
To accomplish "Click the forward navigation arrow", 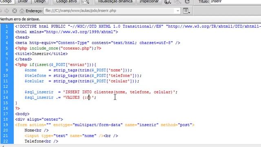I will click(x=7, y=11).
